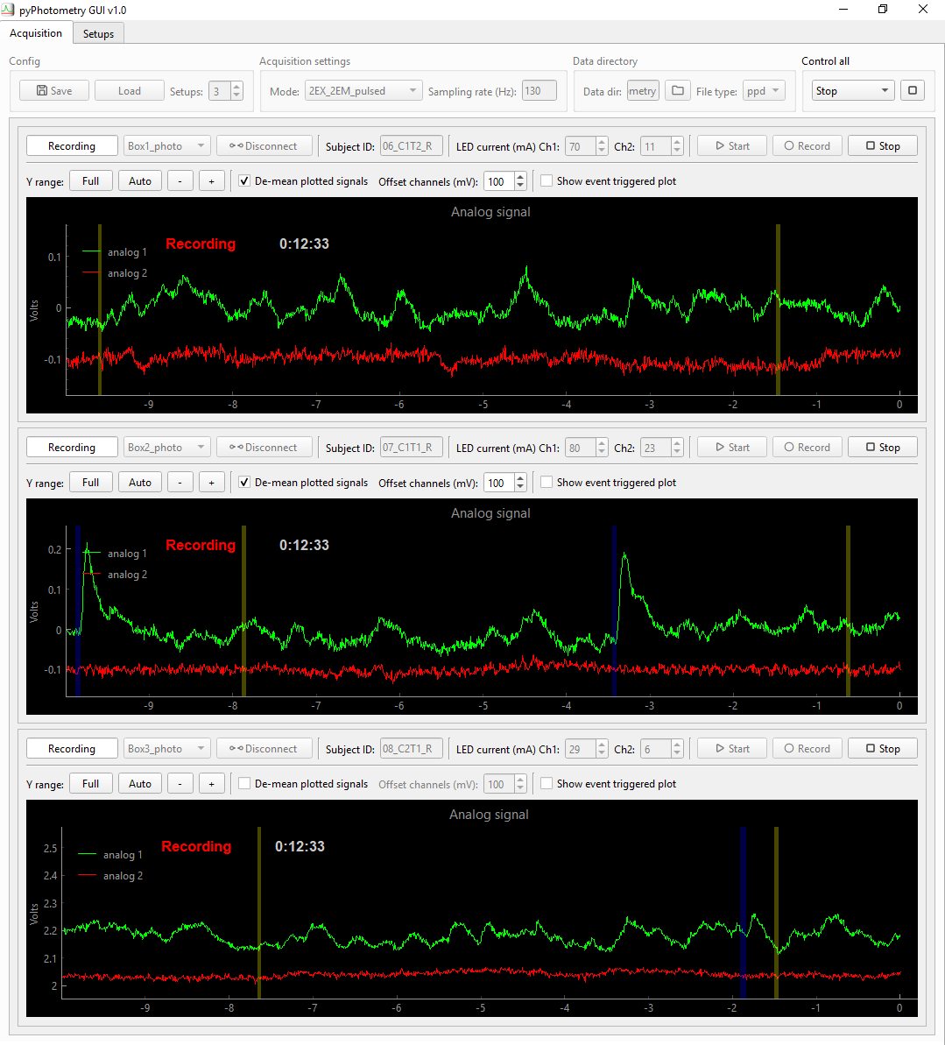Click the analog 1 legend entry in Box1_photo plot
The image size is (945, 1045).
tap(115, 252)
